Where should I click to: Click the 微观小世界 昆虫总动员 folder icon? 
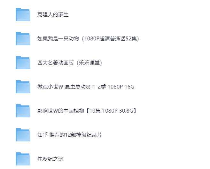pos(23,87)
